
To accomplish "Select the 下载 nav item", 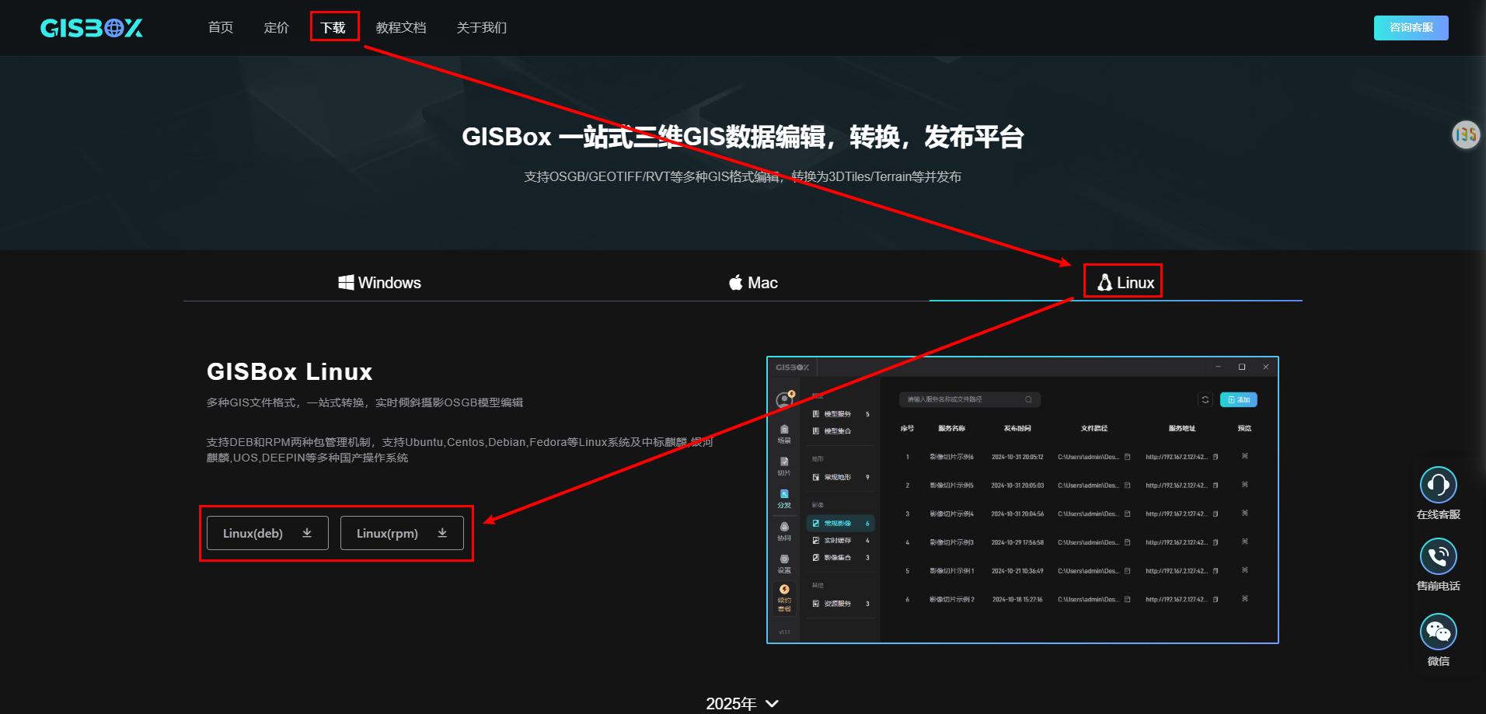I will tap(333, 27).
